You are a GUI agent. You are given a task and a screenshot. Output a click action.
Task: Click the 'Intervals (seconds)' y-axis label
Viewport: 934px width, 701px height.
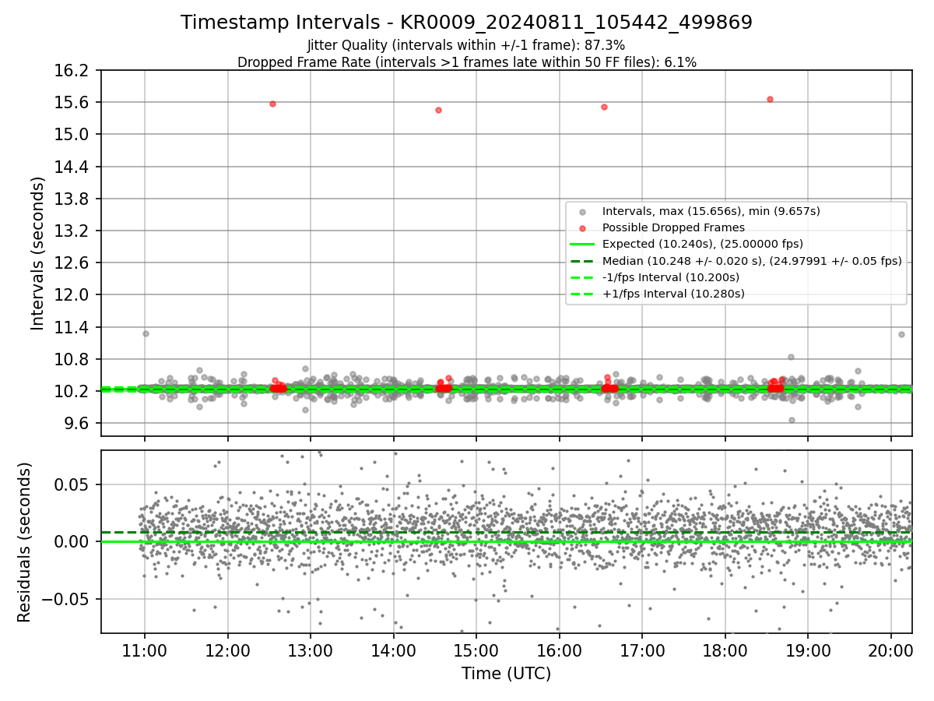pyautogui.click(x=38, y=253)
